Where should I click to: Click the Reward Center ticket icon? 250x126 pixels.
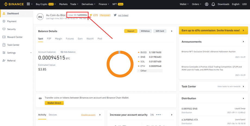[x=4, y=37]
